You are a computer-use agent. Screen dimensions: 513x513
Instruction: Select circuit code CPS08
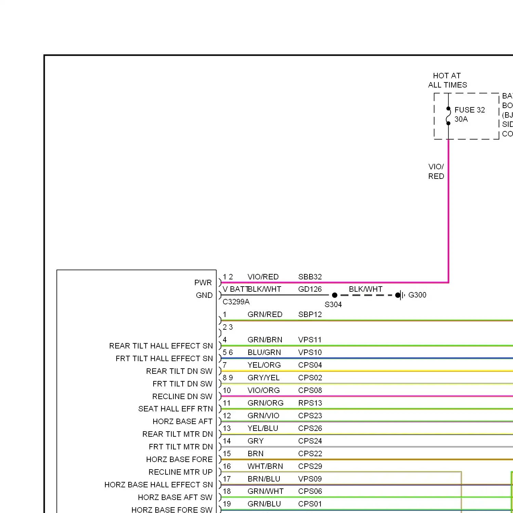(310, 390)
